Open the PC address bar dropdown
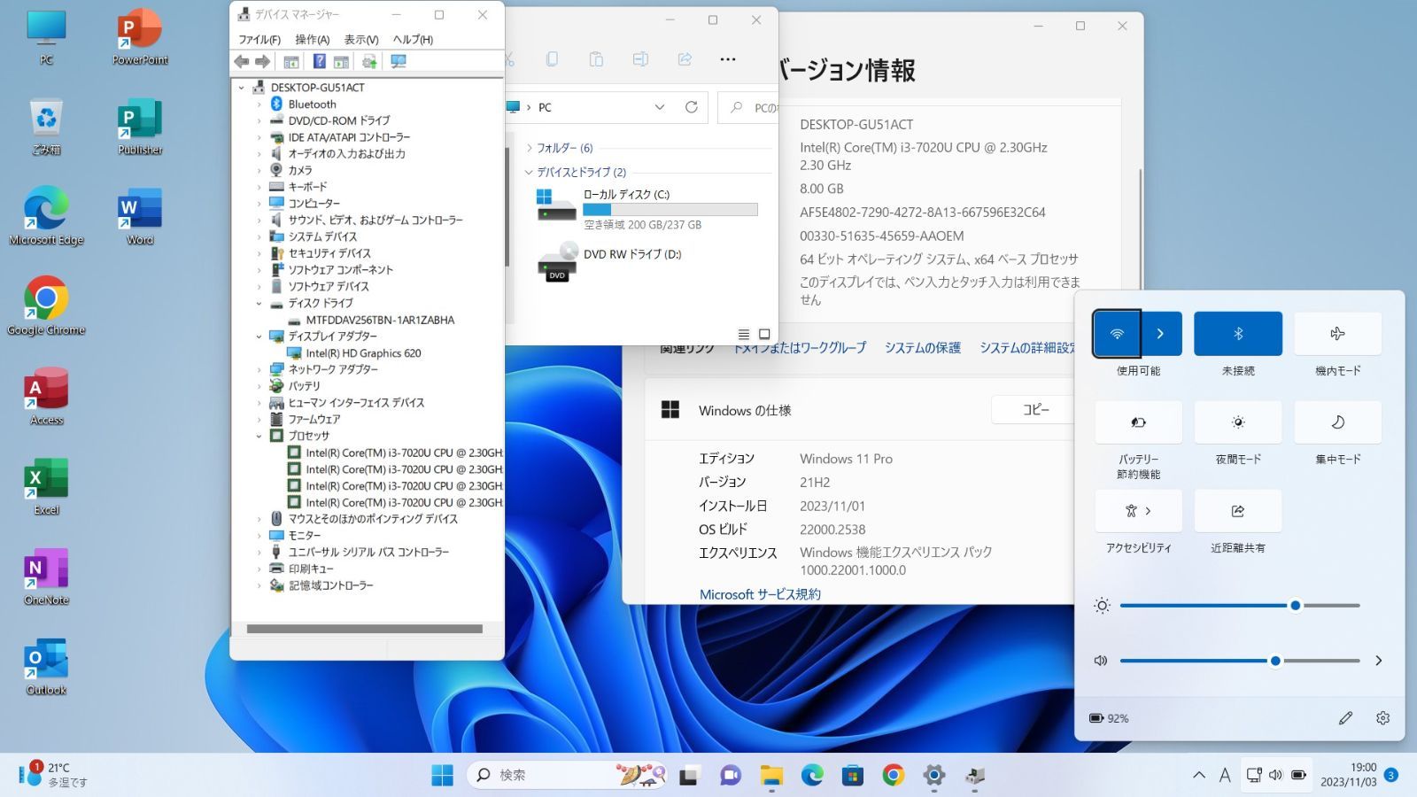 (659, 107)
